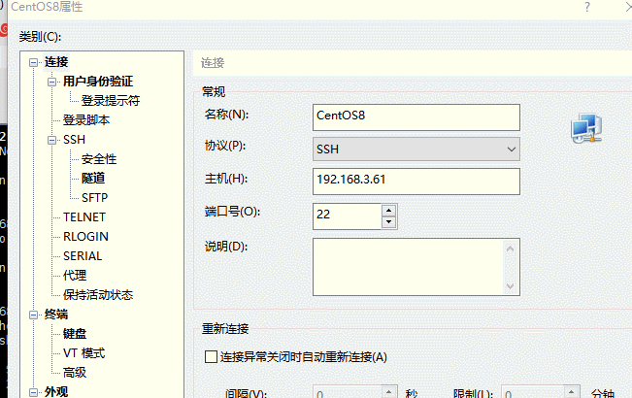Select SERIAL tree item
This screenshot has height=398, width=632.
[83, 256]
